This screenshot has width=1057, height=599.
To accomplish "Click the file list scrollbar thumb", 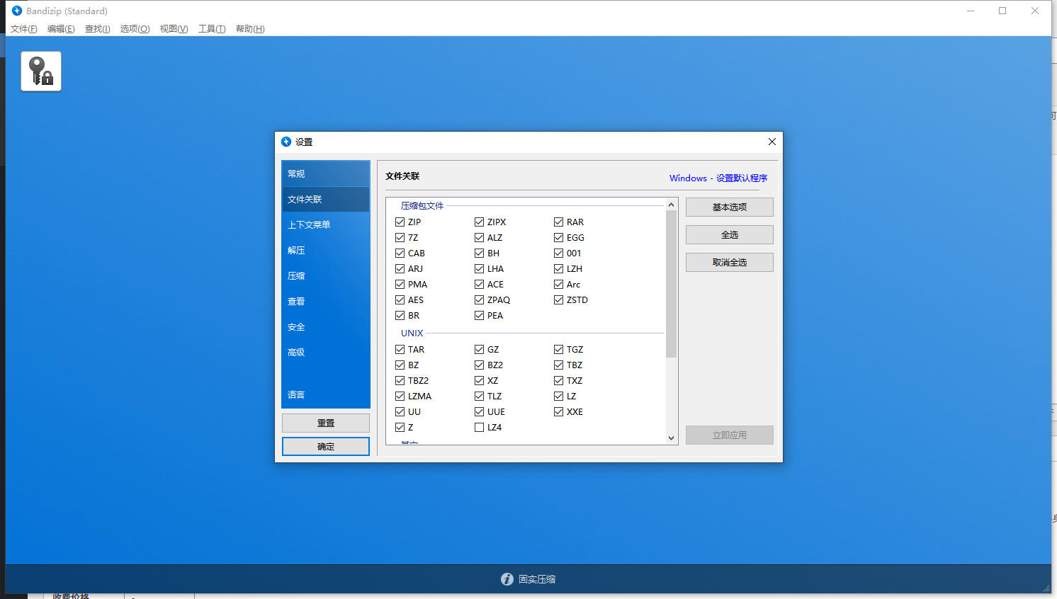I will click(x=671, y=283).
